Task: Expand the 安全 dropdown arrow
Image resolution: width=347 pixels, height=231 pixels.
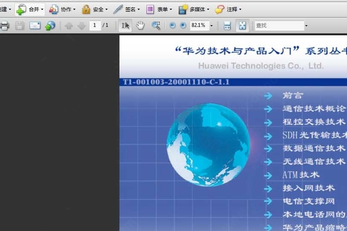Action: [106, 9]
